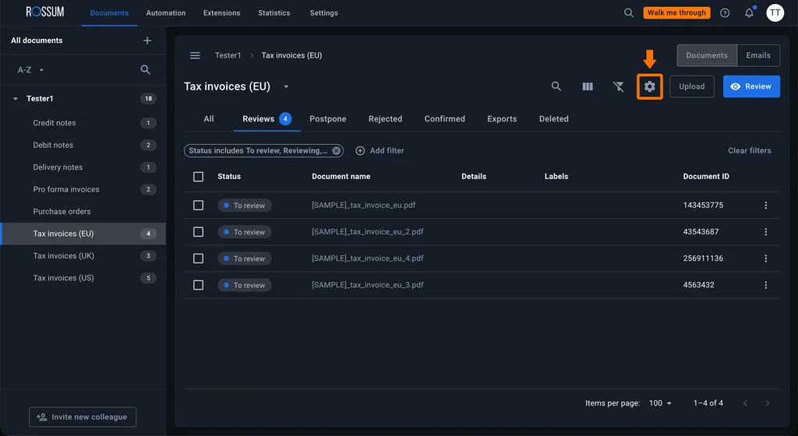Toggle the hamburger menu next to Tester1 breadcrumb

[x=195, y=55]
